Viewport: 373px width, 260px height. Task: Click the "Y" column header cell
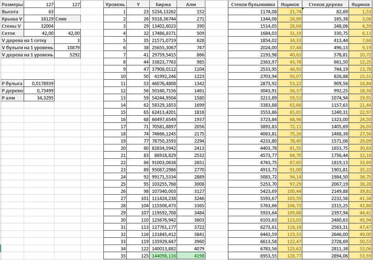[138, 5]
